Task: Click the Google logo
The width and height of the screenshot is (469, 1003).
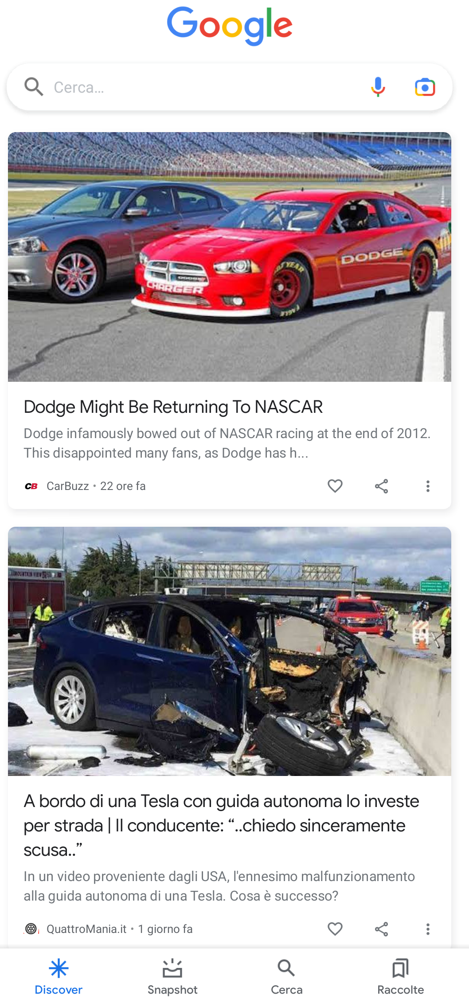Action: coord(230,26)
